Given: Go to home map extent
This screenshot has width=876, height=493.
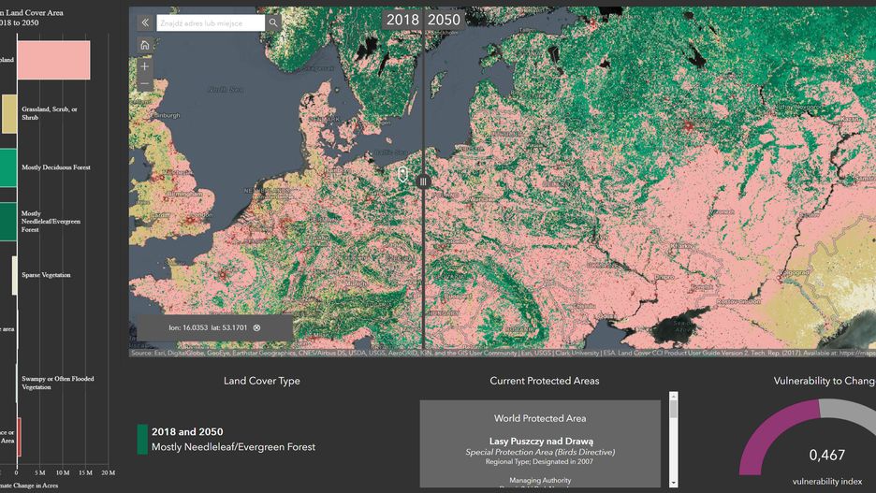Looking at the screenshot, I should pos(145,45).
